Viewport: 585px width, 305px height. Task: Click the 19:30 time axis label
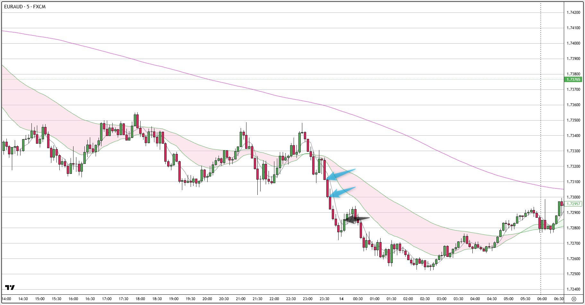pos(191,299)
